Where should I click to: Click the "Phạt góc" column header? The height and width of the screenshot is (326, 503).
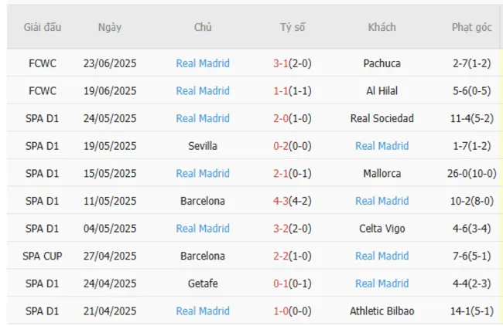tap(472, 27)
